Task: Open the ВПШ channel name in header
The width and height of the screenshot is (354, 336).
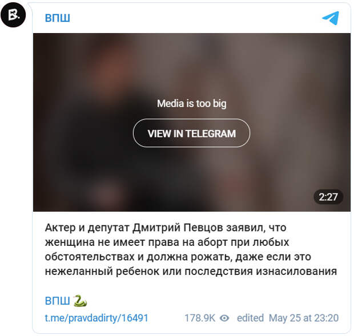Action: [57, 18]
